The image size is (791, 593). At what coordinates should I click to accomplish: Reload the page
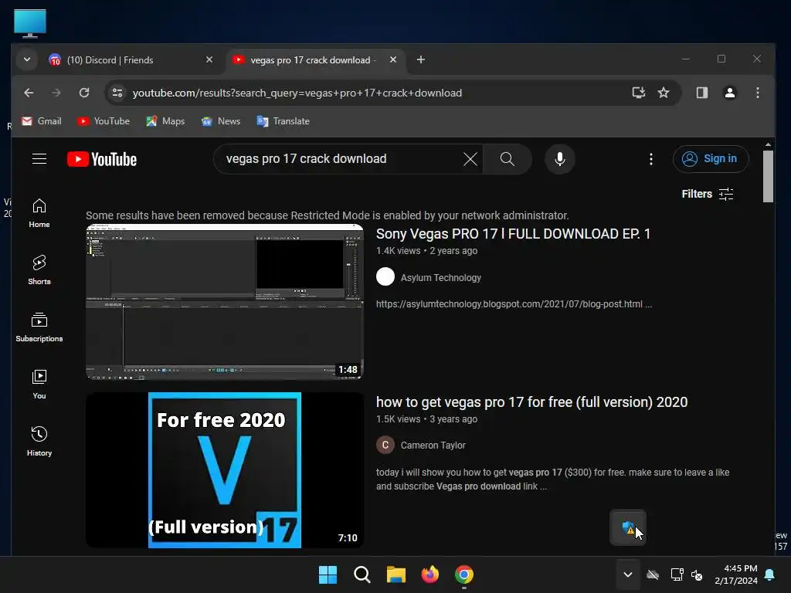(x=84, y=93)
